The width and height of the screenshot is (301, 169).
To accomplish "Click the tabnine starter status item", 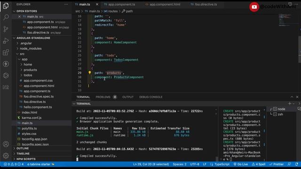I will tap(41, 164).
